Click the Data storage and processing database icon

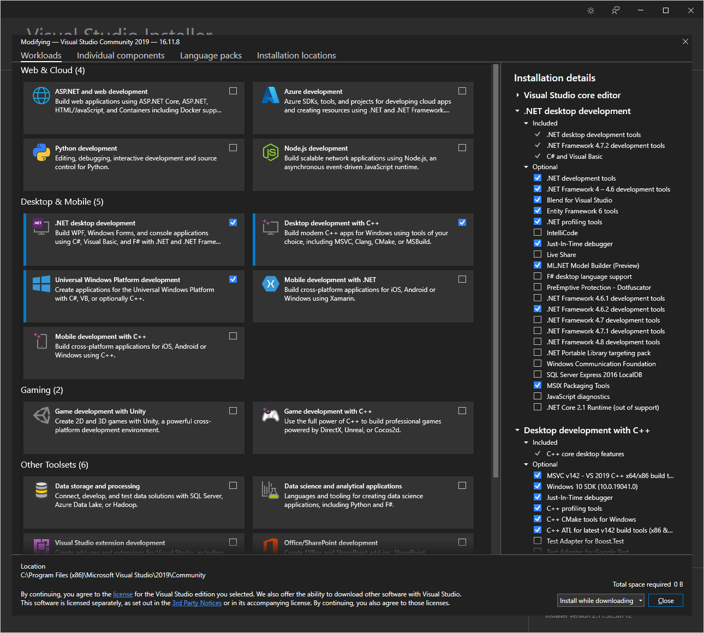tap(41, 490)
